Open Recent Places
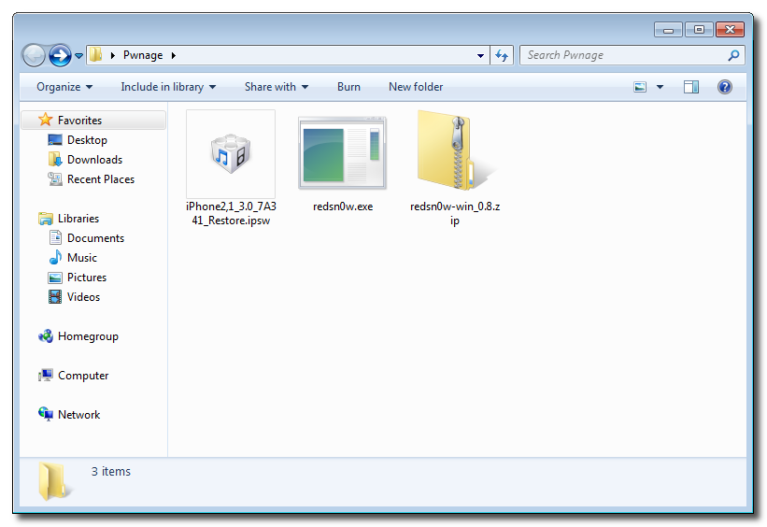This screenshot has height=527, width=767. [101, 179]
